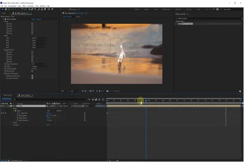Jump to the previous Mask Path keyframe

pos(2,113)
